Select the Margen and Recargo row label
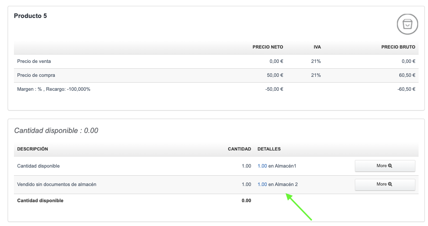428x226 pixels. click(x=53, y=89)
